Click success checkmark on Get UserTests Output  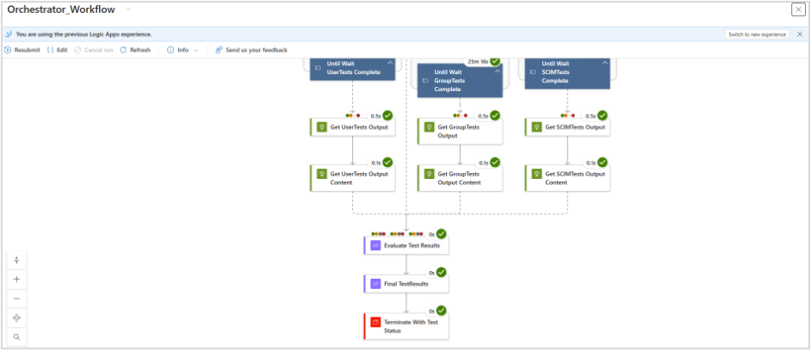387,116
